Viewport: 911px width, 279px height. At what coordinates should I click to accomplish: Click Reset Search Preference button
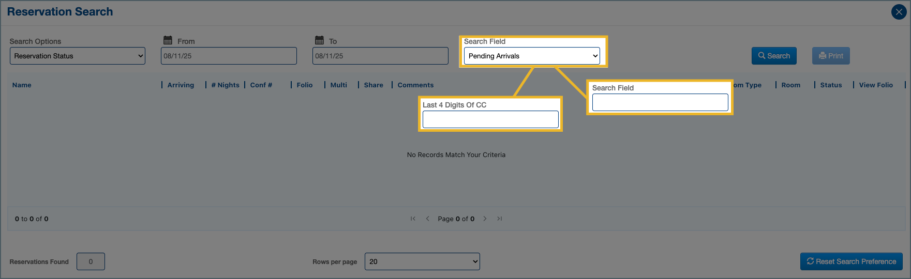pos(851,261)
